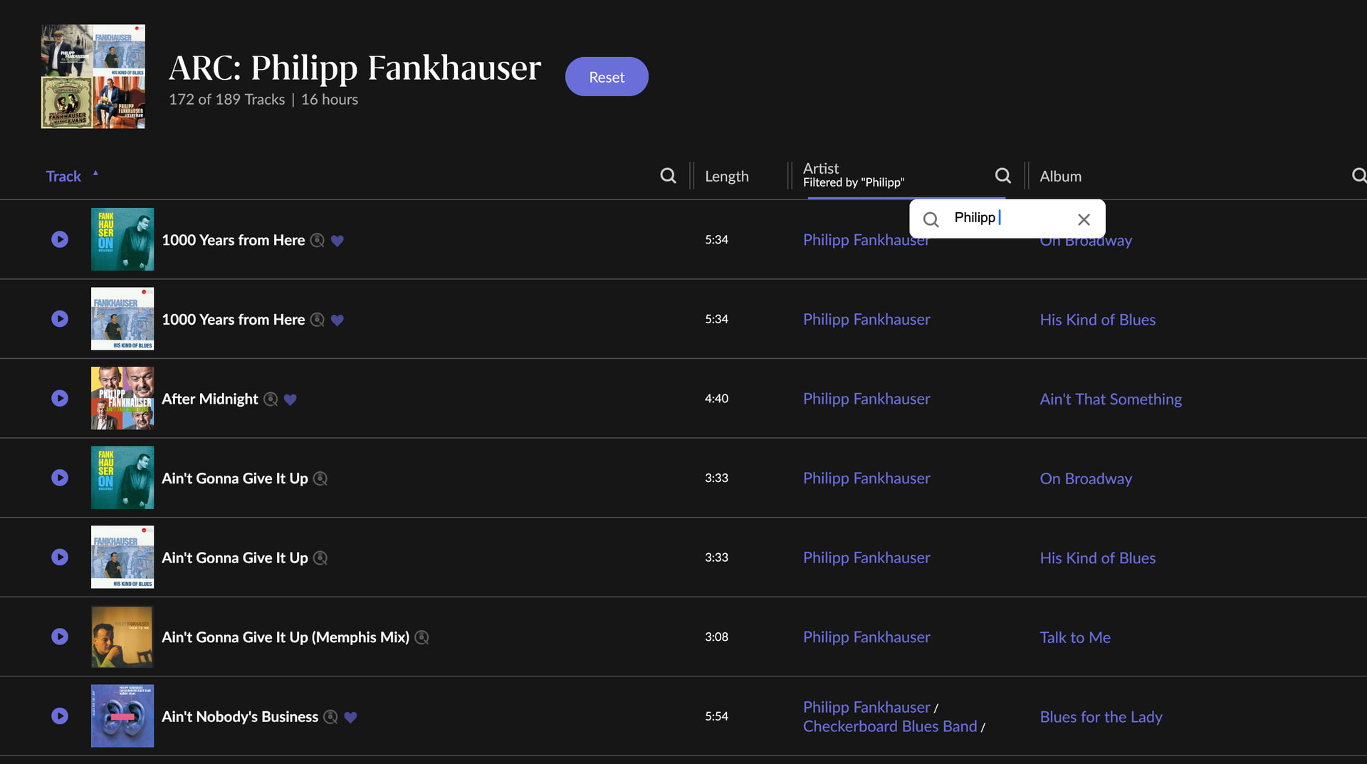
Task: Clear the Philipp artist filter text
Action: [x=1084, y=219]
